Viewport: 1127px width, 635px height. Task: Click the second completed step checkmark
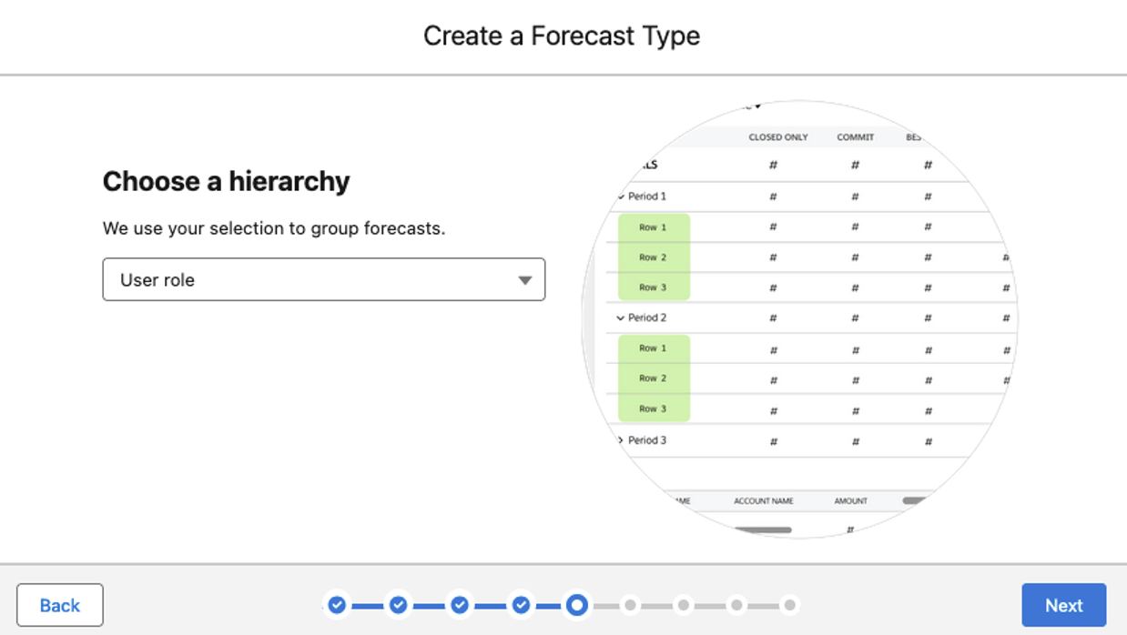(x=398, y=605)
